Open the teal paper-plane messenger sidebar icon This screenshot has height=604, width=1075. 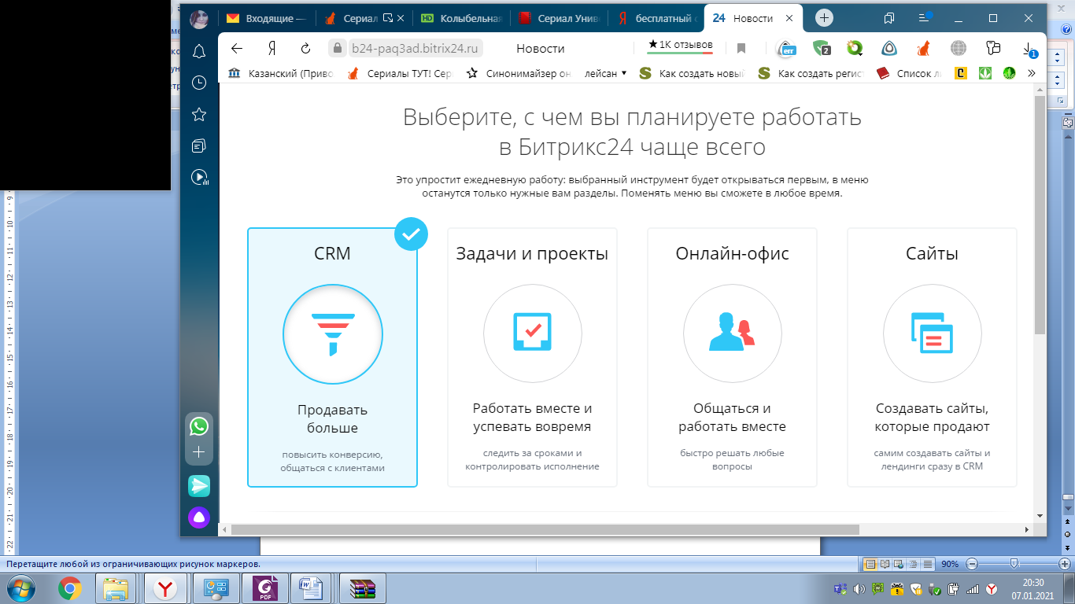pyautogui.click(x=199, y=486)
